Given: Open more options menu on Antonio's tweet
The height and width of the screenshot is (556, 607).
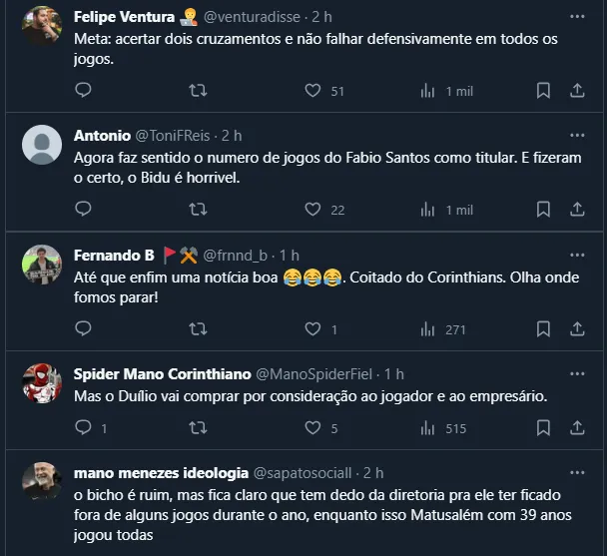Looking at the screenshot, I should (576, 136).
